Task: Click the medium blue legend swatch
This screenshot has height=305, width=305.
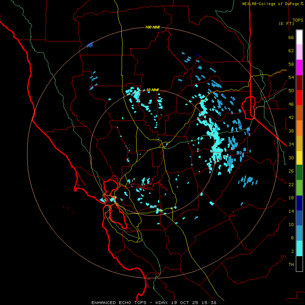Action: (299, 218)
